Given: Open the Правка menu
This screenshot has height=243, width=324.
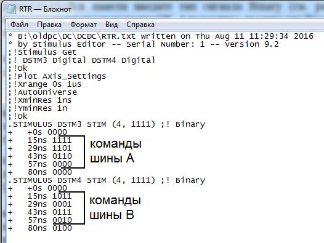Looking at the screenshot, I should (49, 25).
